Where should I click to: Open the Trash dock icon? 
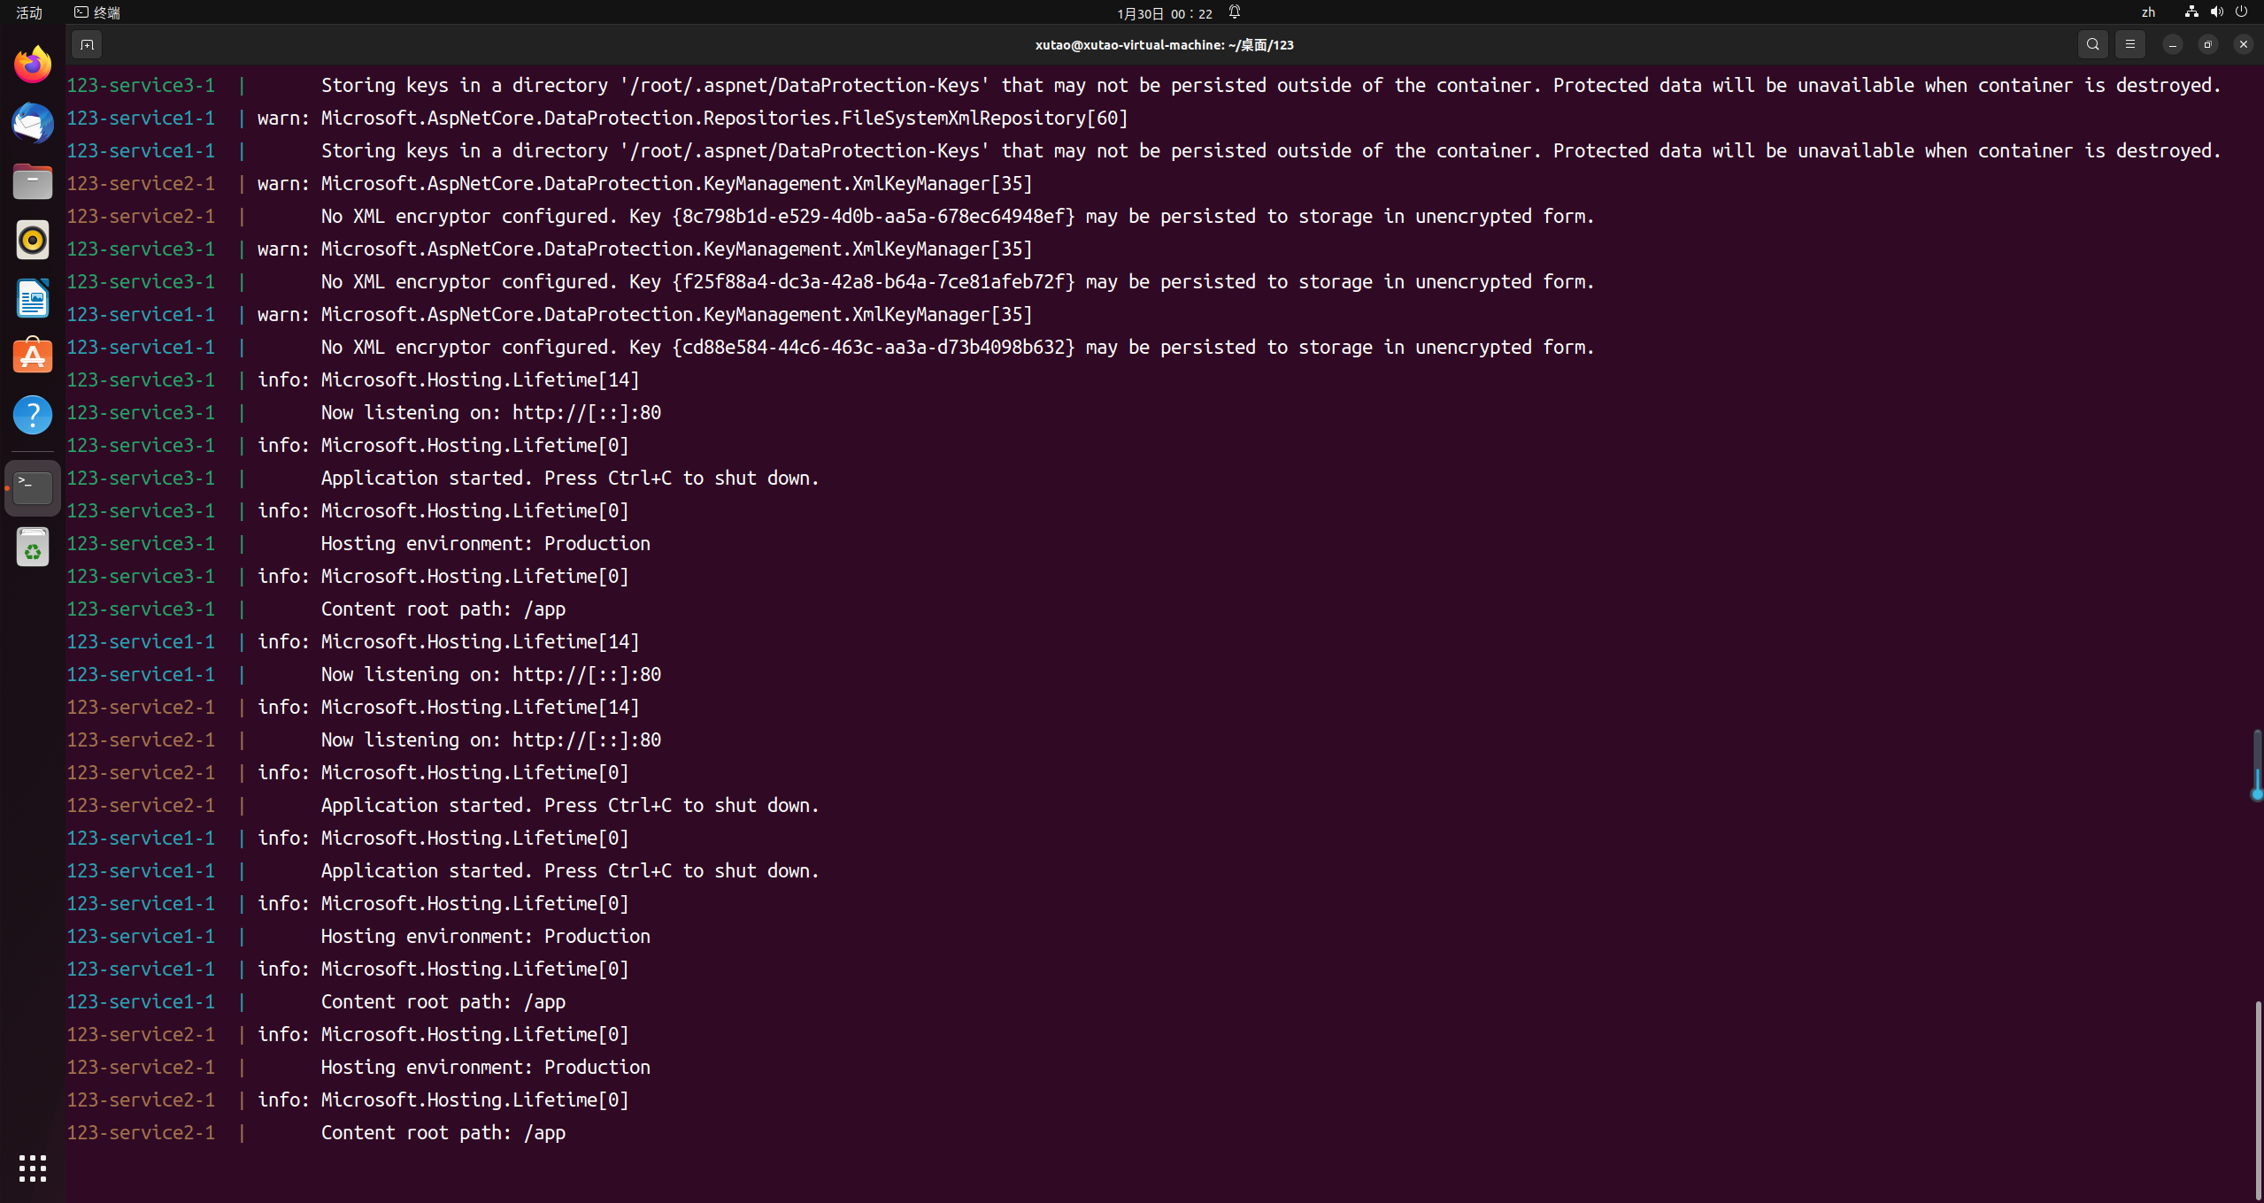(33, 548)
